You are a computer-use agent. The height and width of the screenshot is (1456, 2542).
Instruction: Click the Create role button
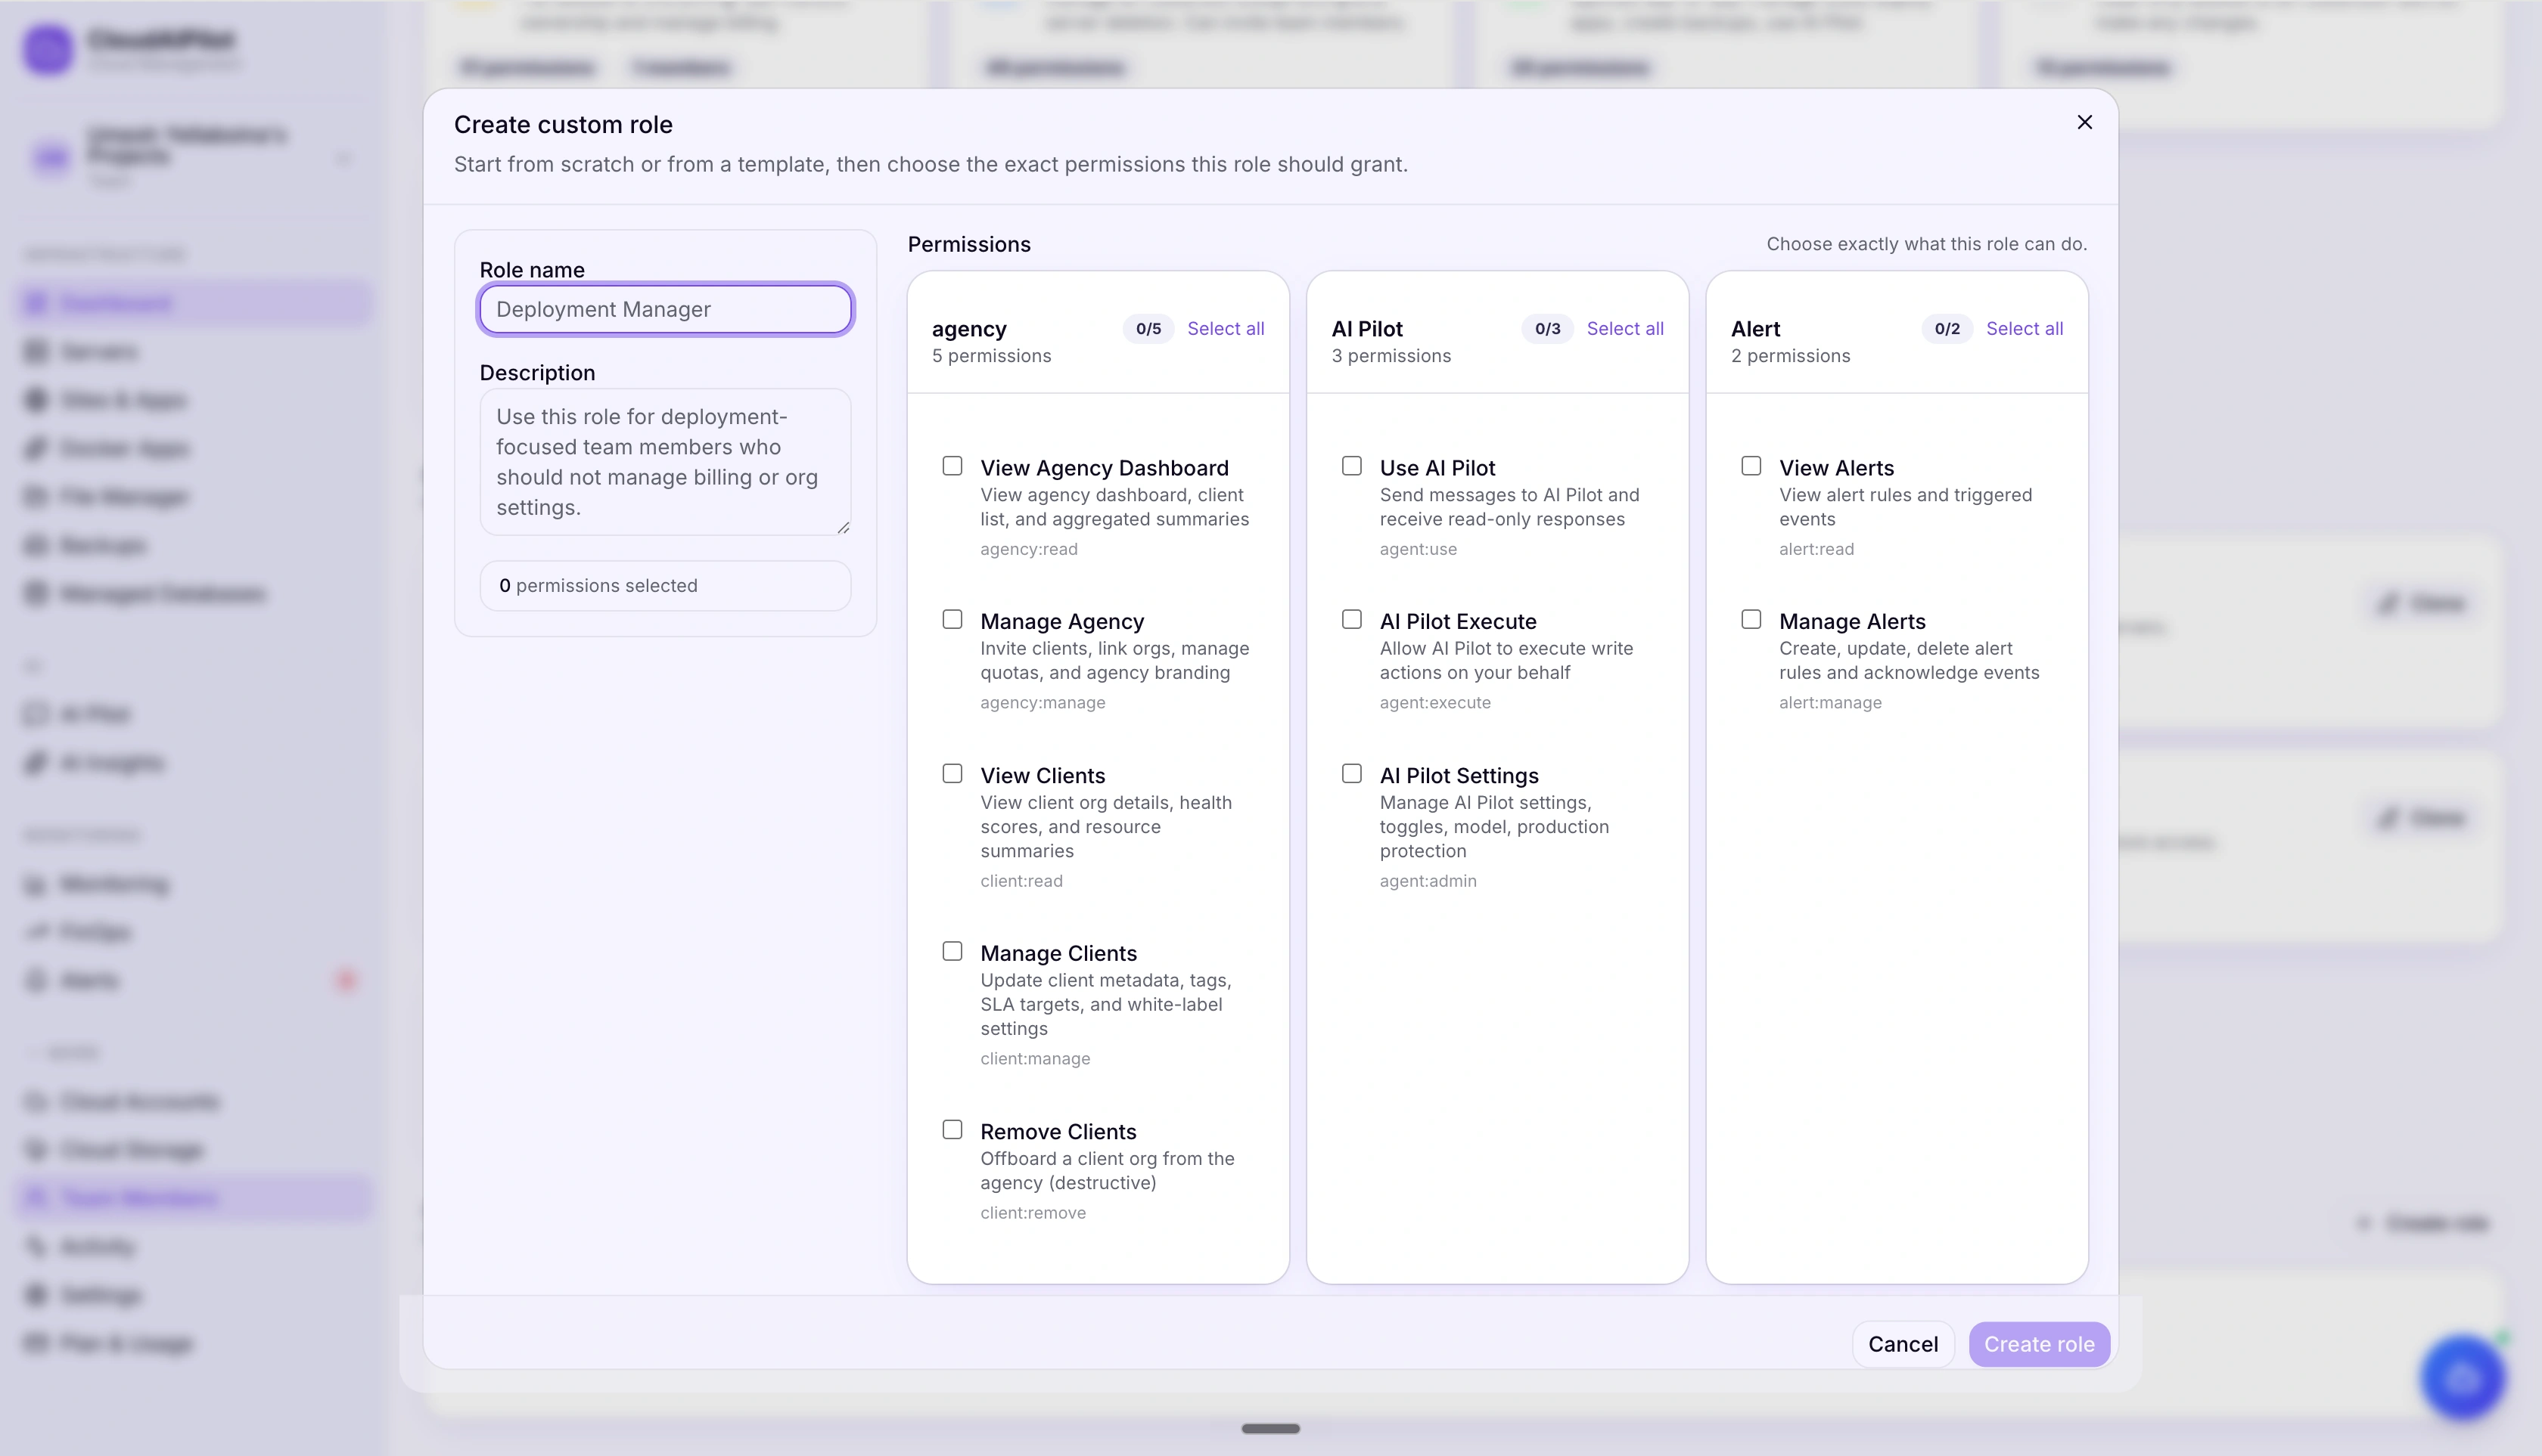(x=2040, y=1344)
